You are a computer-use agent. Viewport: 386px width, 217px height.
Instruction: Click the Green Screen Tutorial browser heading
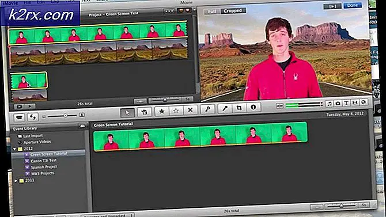point(113,125)
